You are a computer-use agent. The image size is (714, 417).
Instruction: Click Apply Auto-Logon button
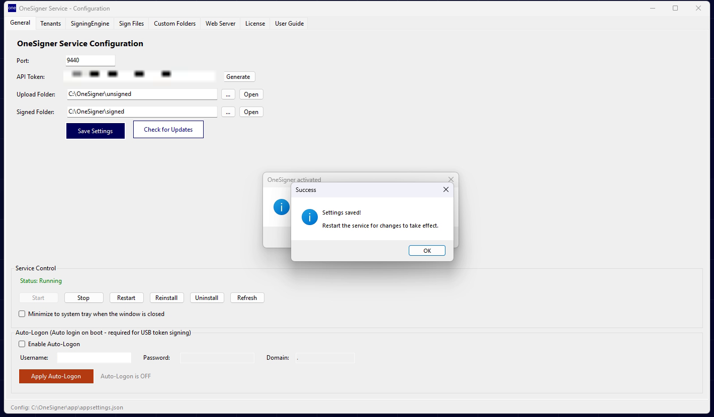click(x=56, y=376)
